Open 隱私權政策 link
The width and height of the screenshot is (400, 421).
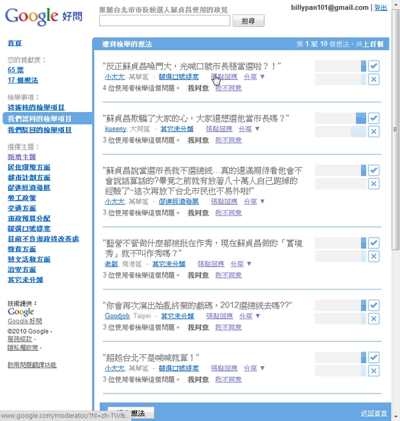[x=23, y=348]
